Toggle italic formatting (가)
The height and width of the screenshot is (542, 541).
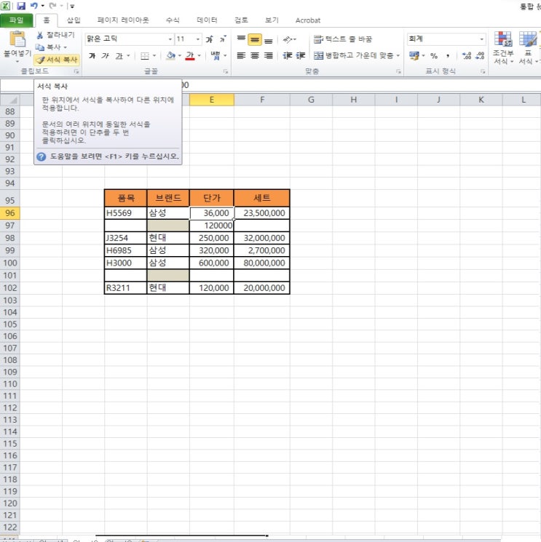(x=106, y=55)
